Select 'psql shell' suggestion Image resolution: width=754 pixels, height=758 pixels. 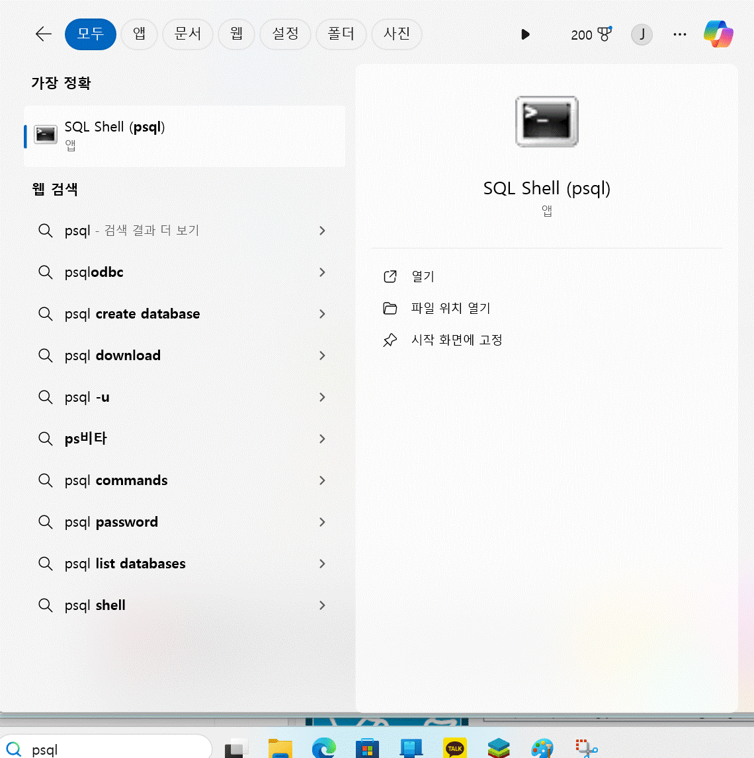[x=185, y=605]
